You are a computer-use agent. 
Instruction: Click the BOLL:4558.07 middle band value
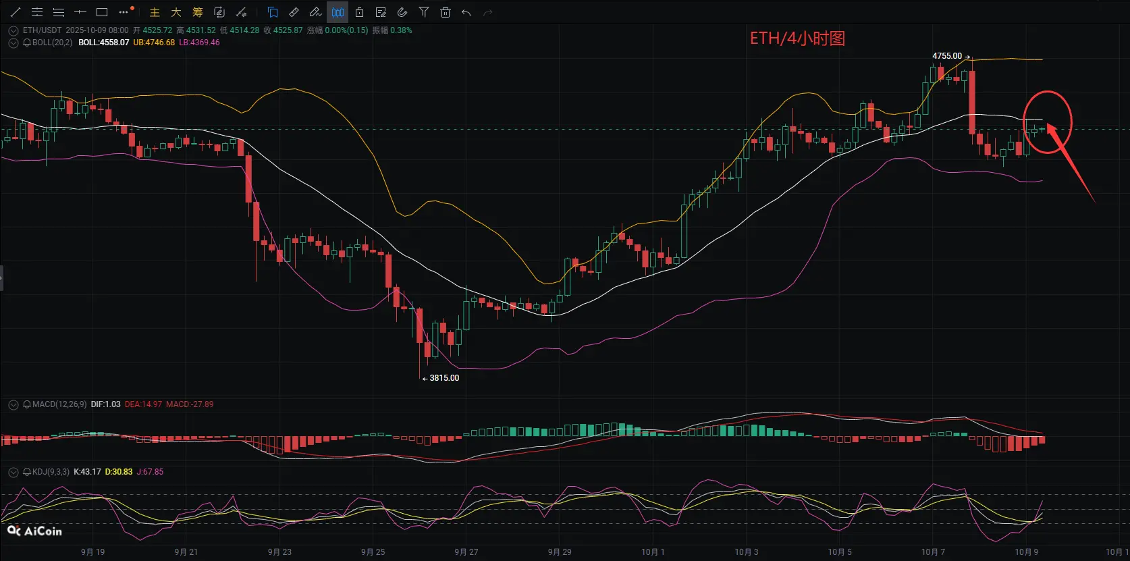[x=104, y=43]
